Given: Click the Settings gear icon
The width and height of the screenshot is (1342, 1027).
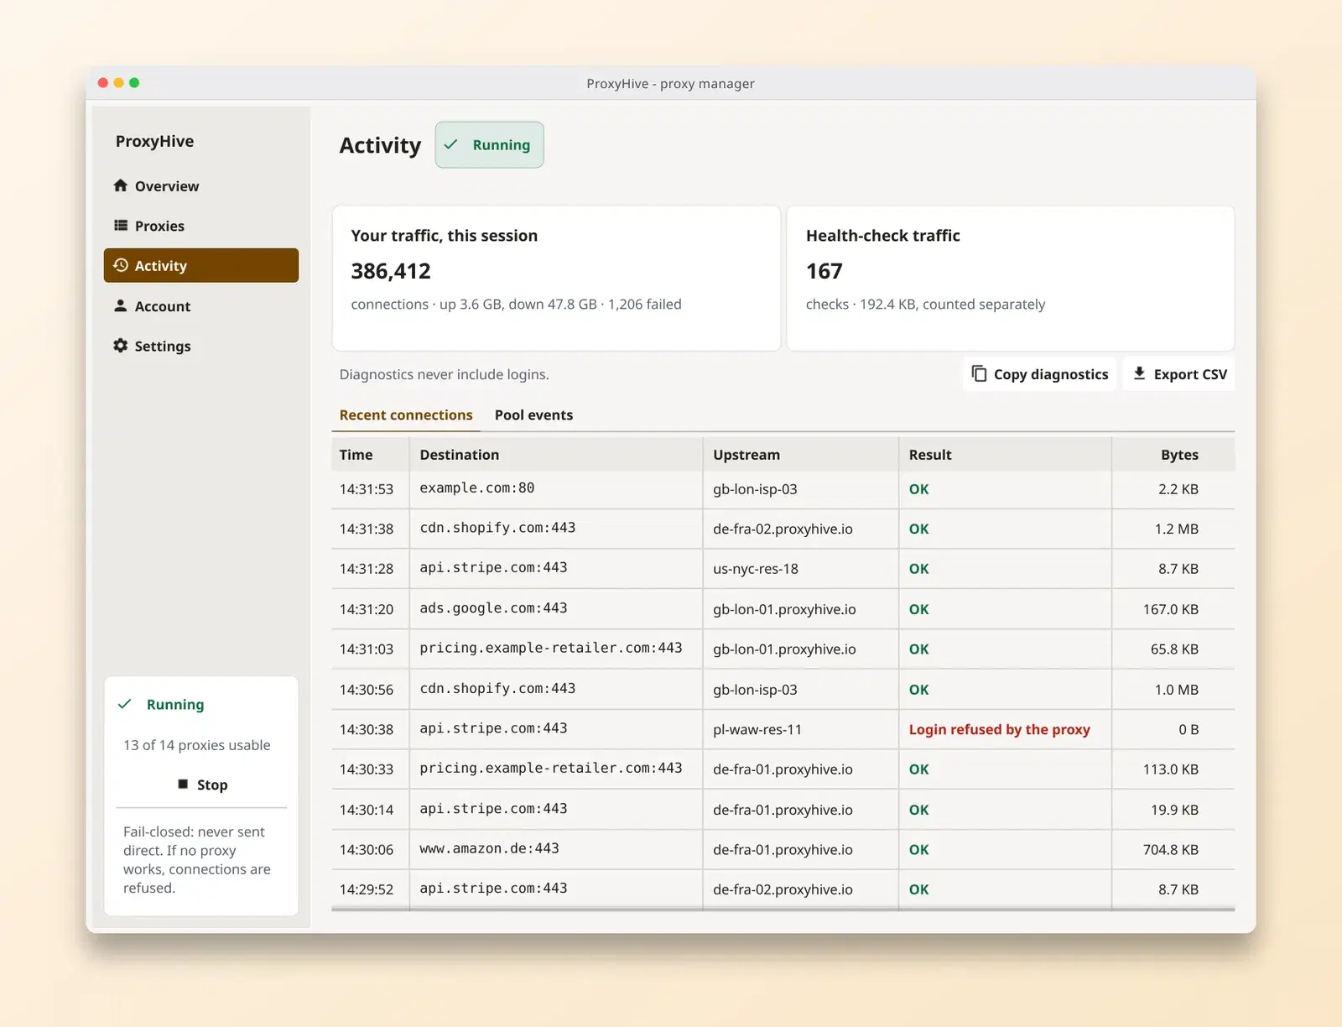Looking at the screenshot, I should [121, 346].
